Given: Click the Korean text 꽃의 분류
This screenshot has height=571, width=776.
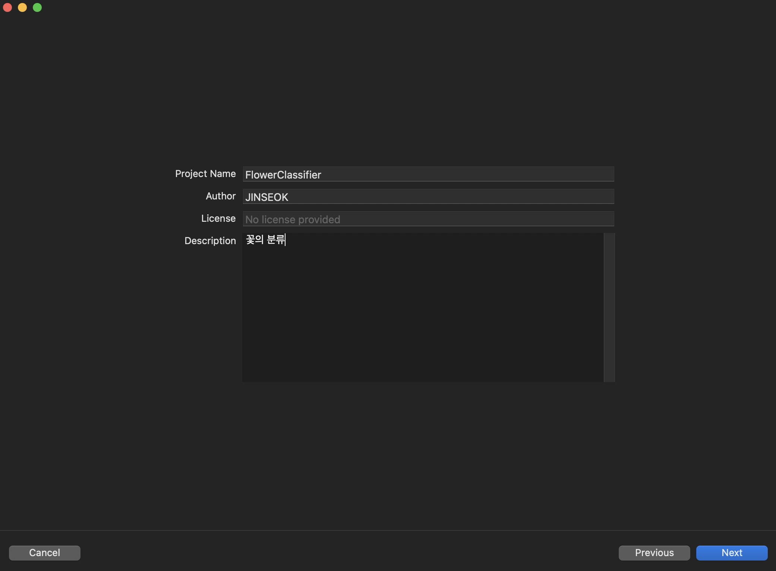Looking at the screenshot, I should pyautogui.click(x=265, y=239).
